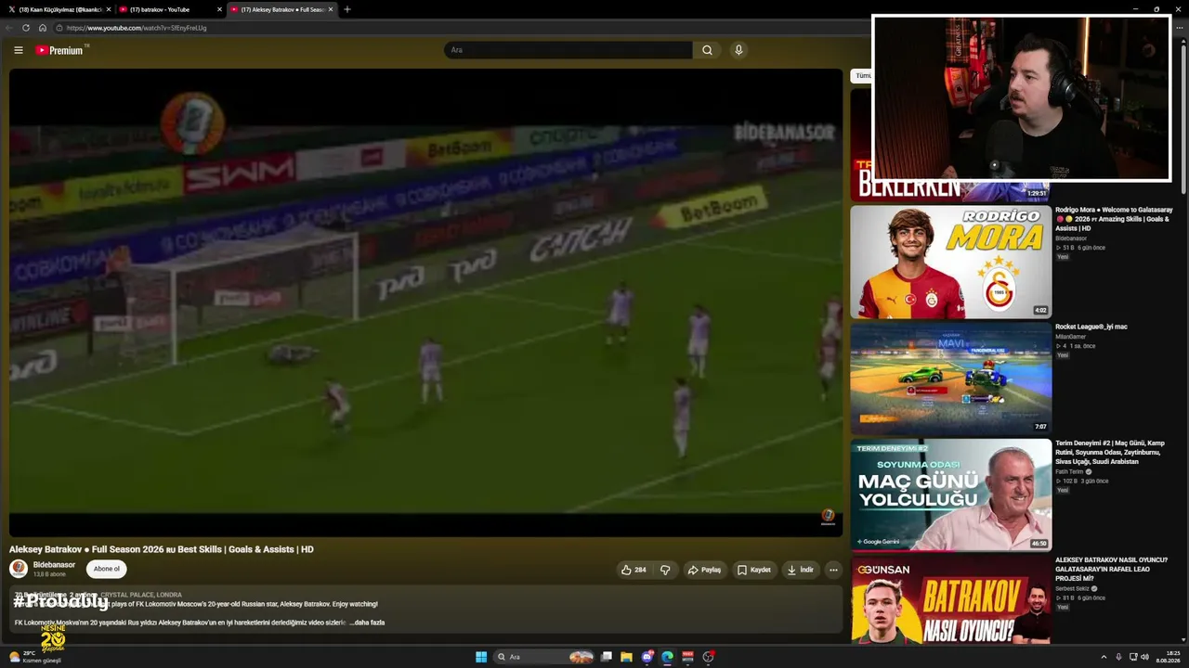This screenshot has width=1189, height=668.
Task: Save the video with Kaydet
Action: (x=753, y=570)
